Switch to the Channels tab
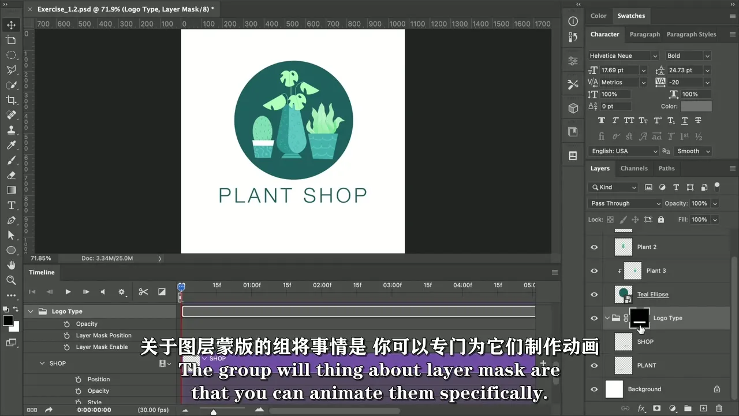Image resolution: width=739 pixels, height=416 pixels. (x=633, y=168)
